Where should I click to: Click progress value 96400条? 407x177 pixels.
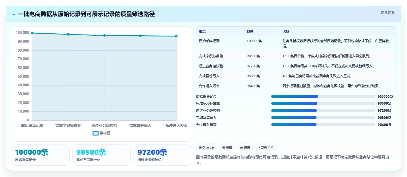(x=384, y=125)
